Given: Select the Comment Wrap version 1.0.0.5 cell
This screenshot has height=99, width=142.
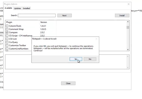Looking at the screenshot, I should pyautogui.click(x=43, y=29).
